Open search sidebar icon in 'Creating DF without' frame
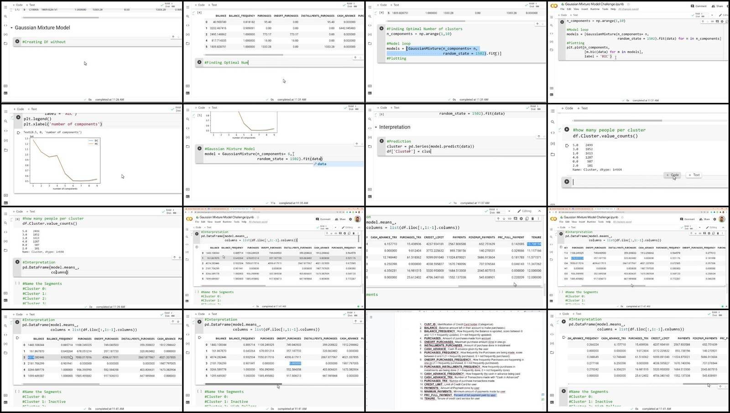The width and height of the screenshot is (730, 413). coord(5,16)
